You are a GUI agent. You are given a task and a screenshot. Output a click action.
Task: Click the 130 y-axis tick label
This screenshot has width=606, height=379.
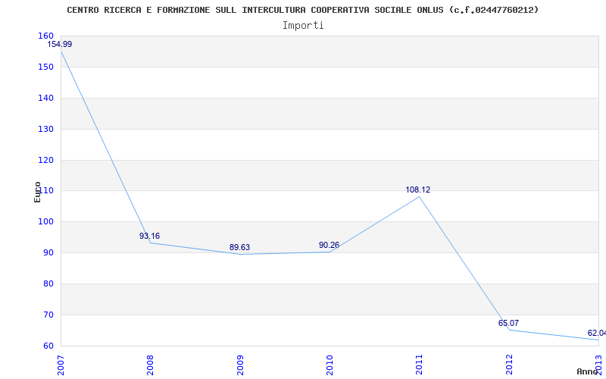(45, 129)
